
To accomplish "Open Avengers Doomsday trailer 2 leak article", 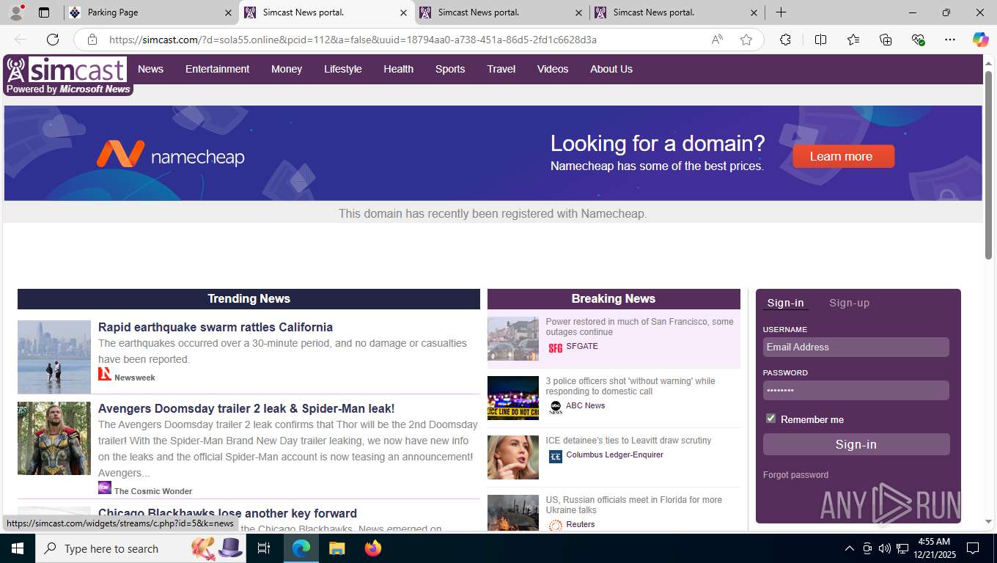I will [246, 408].
